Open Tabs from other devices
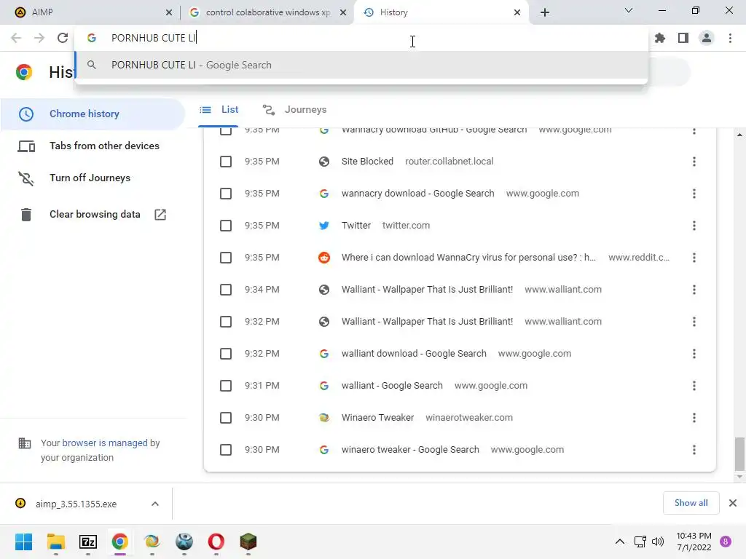Screen dimensions: 746x559 93,146
